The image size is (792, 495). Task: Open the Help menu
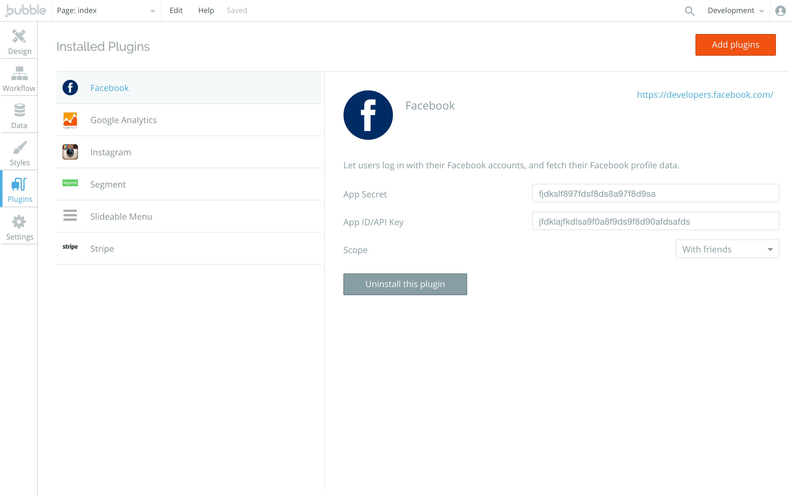pos(206,11)
